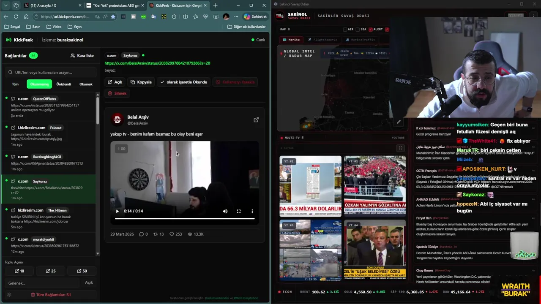This screenshot has width=541, height=304.
Task: Enable AIR checkbox in Savaş Odası
Action: pyautogui.click(x=345, y=30)
